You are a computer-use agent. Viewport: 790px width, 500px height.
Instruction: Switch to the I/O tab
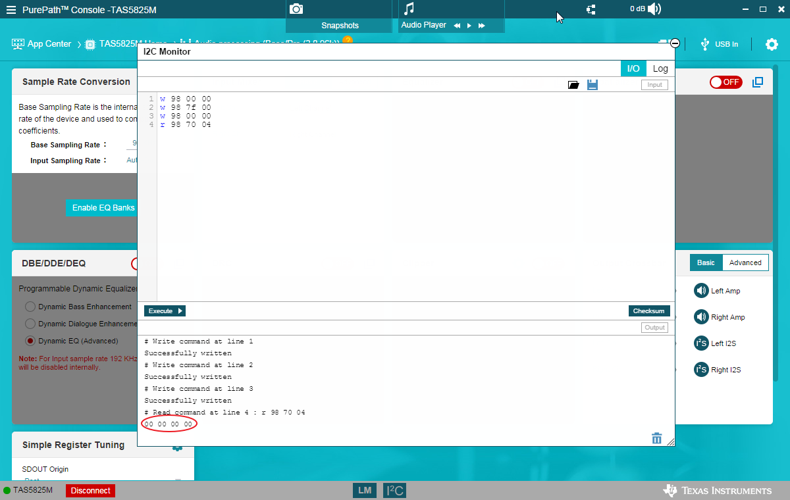[x=633, y=68]
